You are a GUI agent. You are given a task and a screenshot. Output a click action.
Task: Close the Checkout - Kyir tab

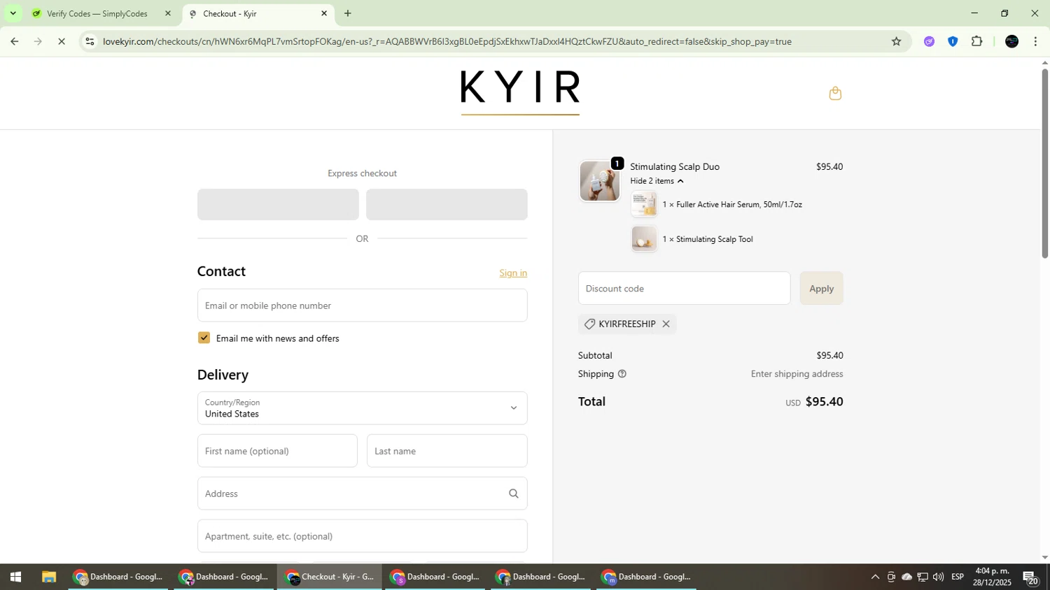pos(324,13)
